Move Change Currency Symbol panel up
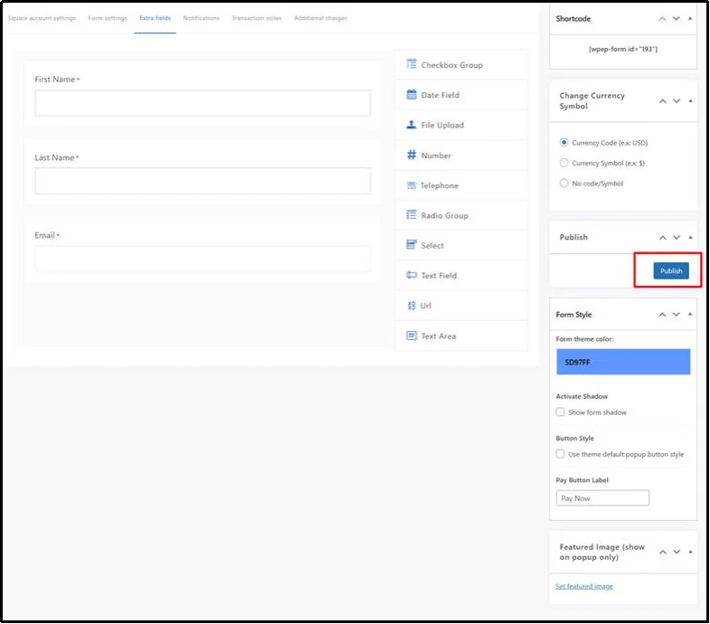710x624 pixels. pos(662,101)
